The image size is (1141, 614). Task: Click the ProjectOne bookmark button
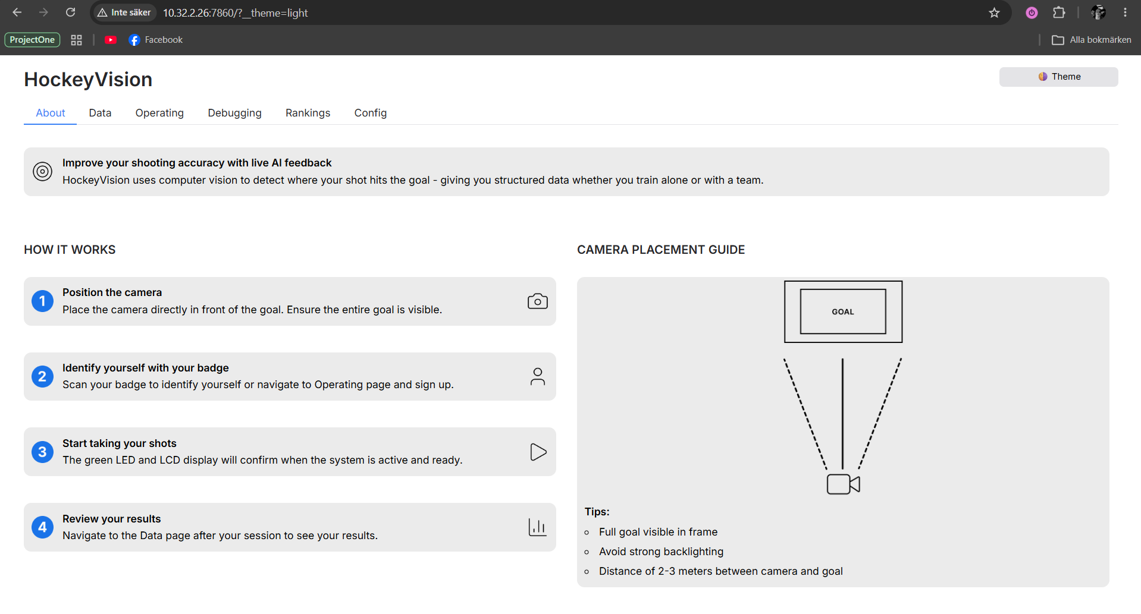click(32, 40)
